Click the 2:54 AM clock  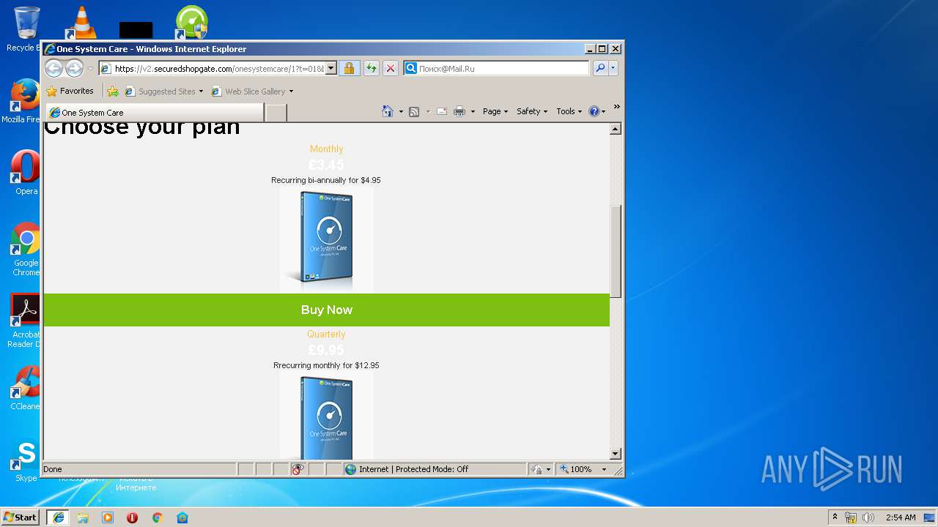(901, 517)
